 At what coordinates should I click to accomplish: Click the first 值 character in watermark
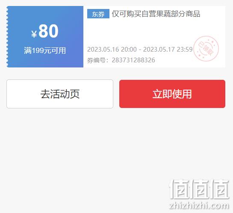pos(179,189)
